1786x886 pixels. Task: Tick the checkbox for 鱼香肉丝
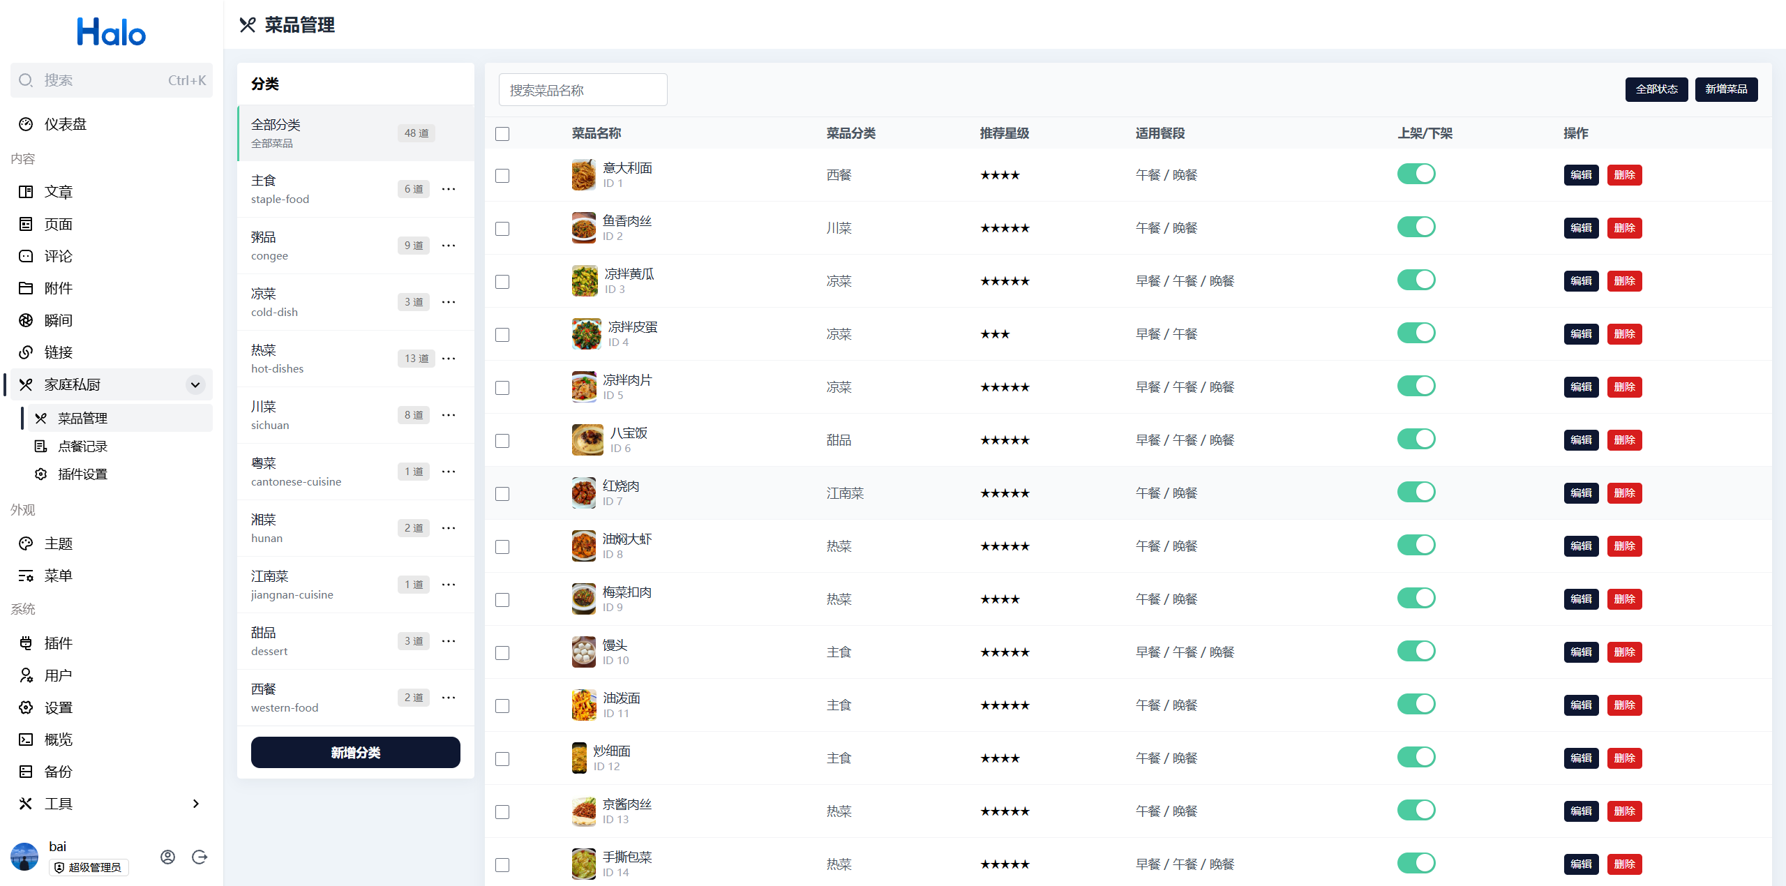502,229
